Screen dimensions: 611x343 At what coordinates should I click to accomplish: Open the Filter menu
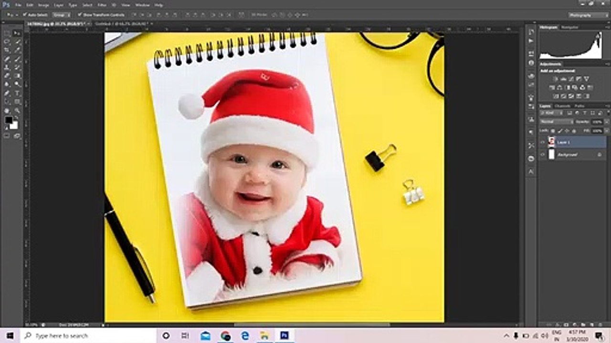pyautogui.click(x=102, y=5)
